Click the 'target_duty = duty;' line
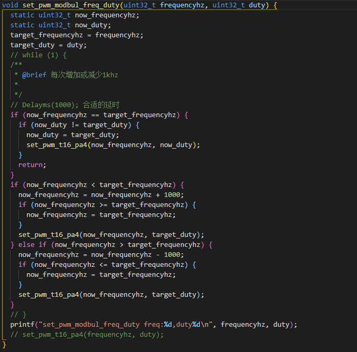Viewport: 357px width, 352px height. point(48,45)
